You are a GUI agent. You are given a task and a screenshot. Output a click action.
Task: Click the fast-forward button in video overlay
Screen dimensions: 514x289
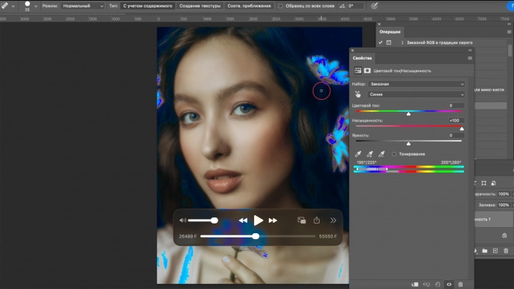point(273,220)
